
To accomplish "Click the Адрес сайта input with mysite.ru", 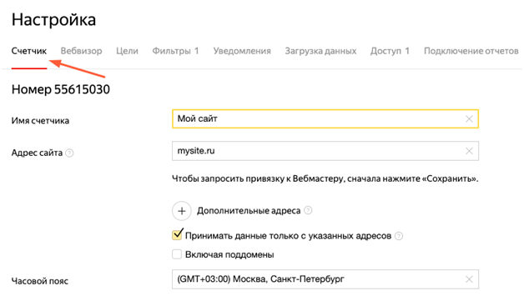I will click(x=325, y=151).
